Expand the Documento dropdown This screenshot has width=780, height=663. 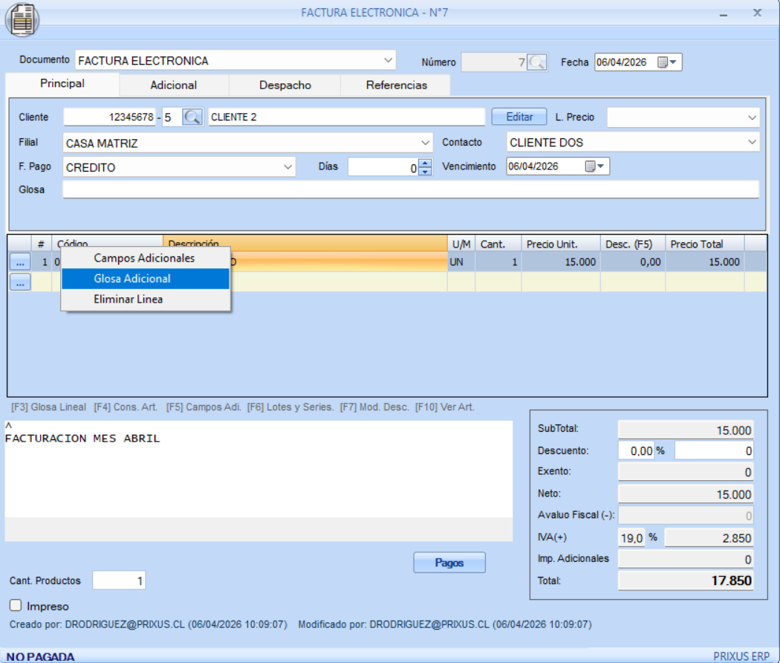click(x=389, y=60)
